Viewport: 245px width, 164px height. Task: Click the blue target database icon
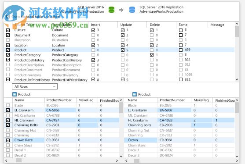(132, 10)
